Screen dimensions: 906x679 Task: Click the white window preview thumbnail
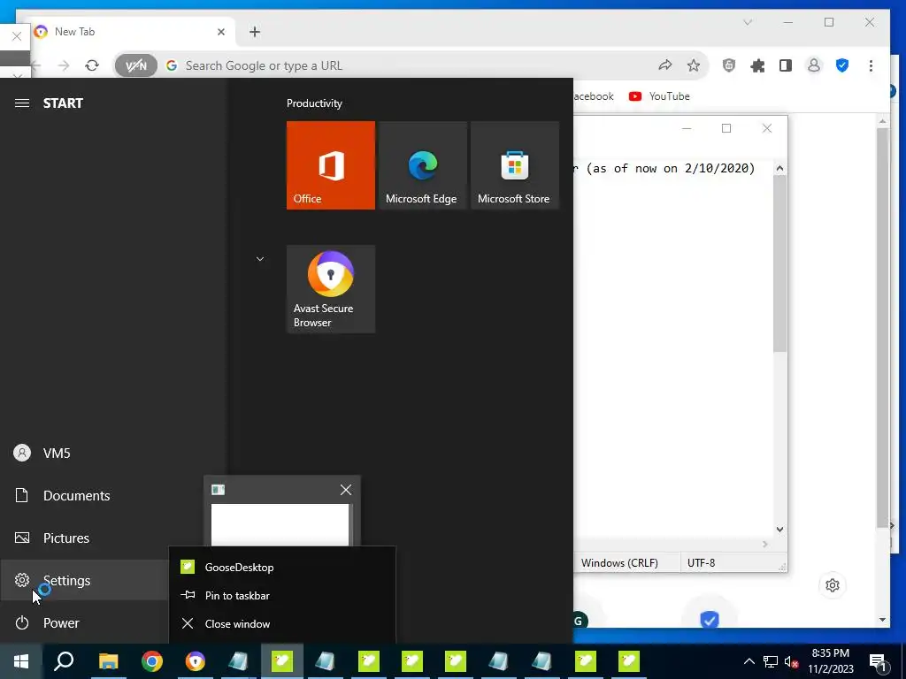280,525
